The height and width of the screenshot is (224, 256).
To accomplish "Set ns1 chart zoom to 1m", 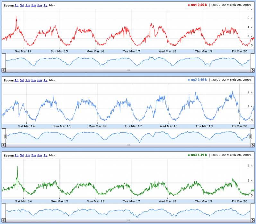I will coord(28,5).
